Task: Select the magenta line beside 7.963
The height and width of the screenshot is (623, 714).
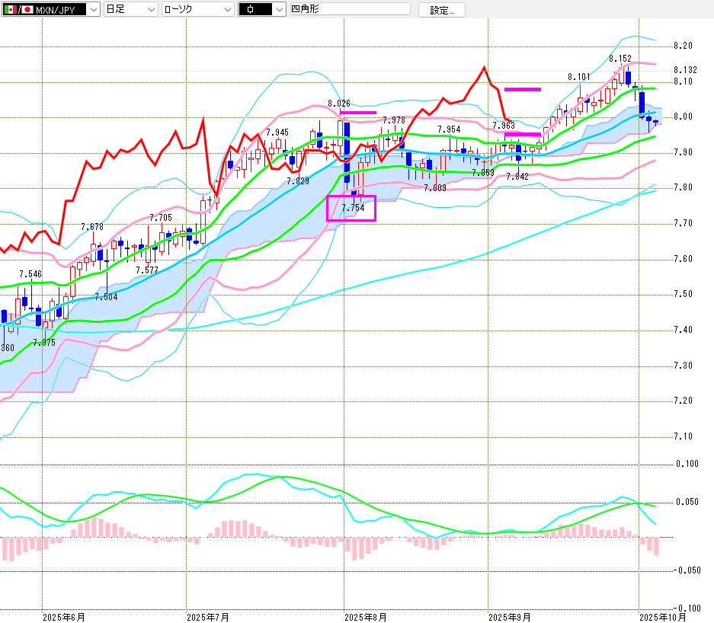Action: tap(522, 134)
